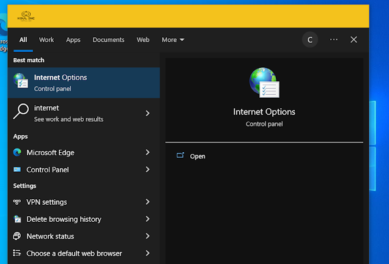Click the Microsoft Edge app icon
The height and width of the screenshot is (264, 389).
pos(17,152)
